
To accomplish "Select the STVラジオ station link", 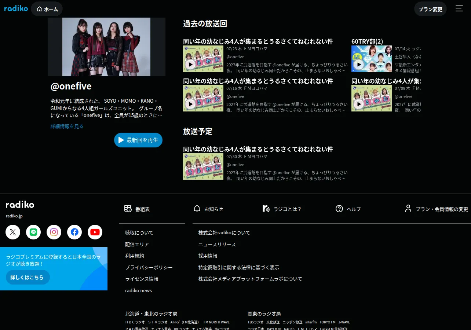I will (158, 322).
